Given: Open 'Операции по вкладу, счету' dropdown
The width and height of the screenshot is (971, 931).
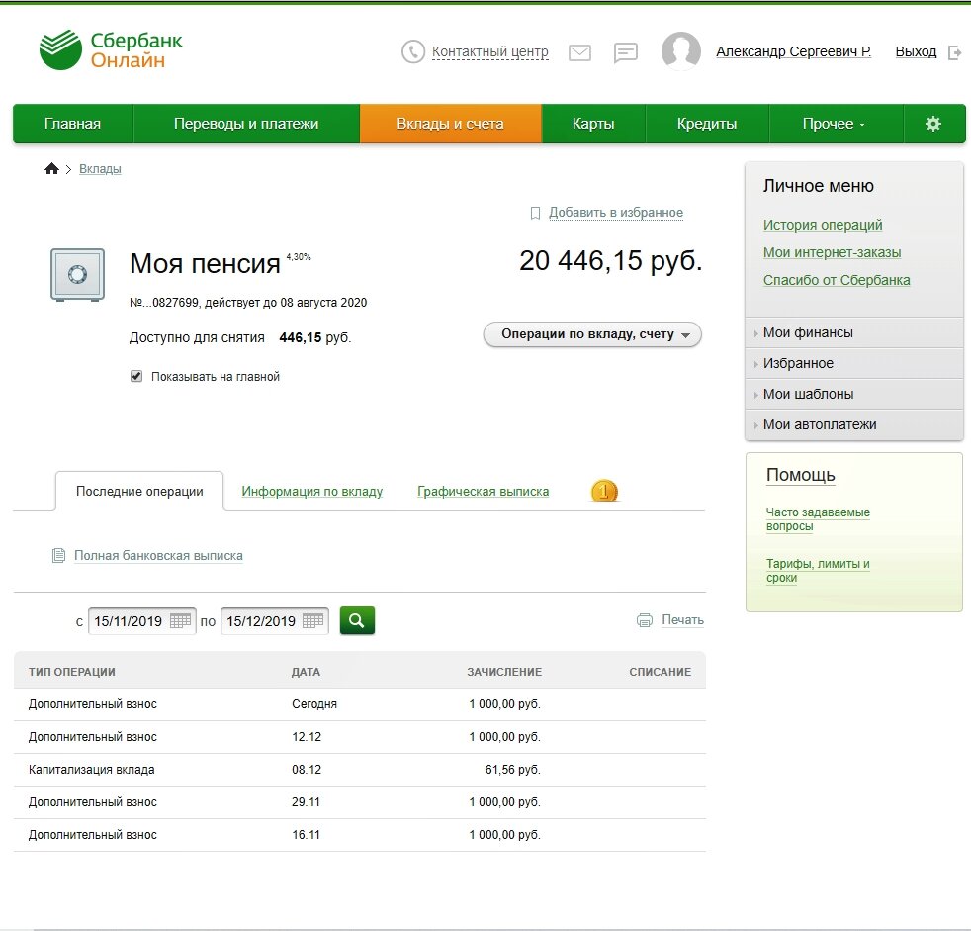Looking at the screenshot, I should pos(592,334).
